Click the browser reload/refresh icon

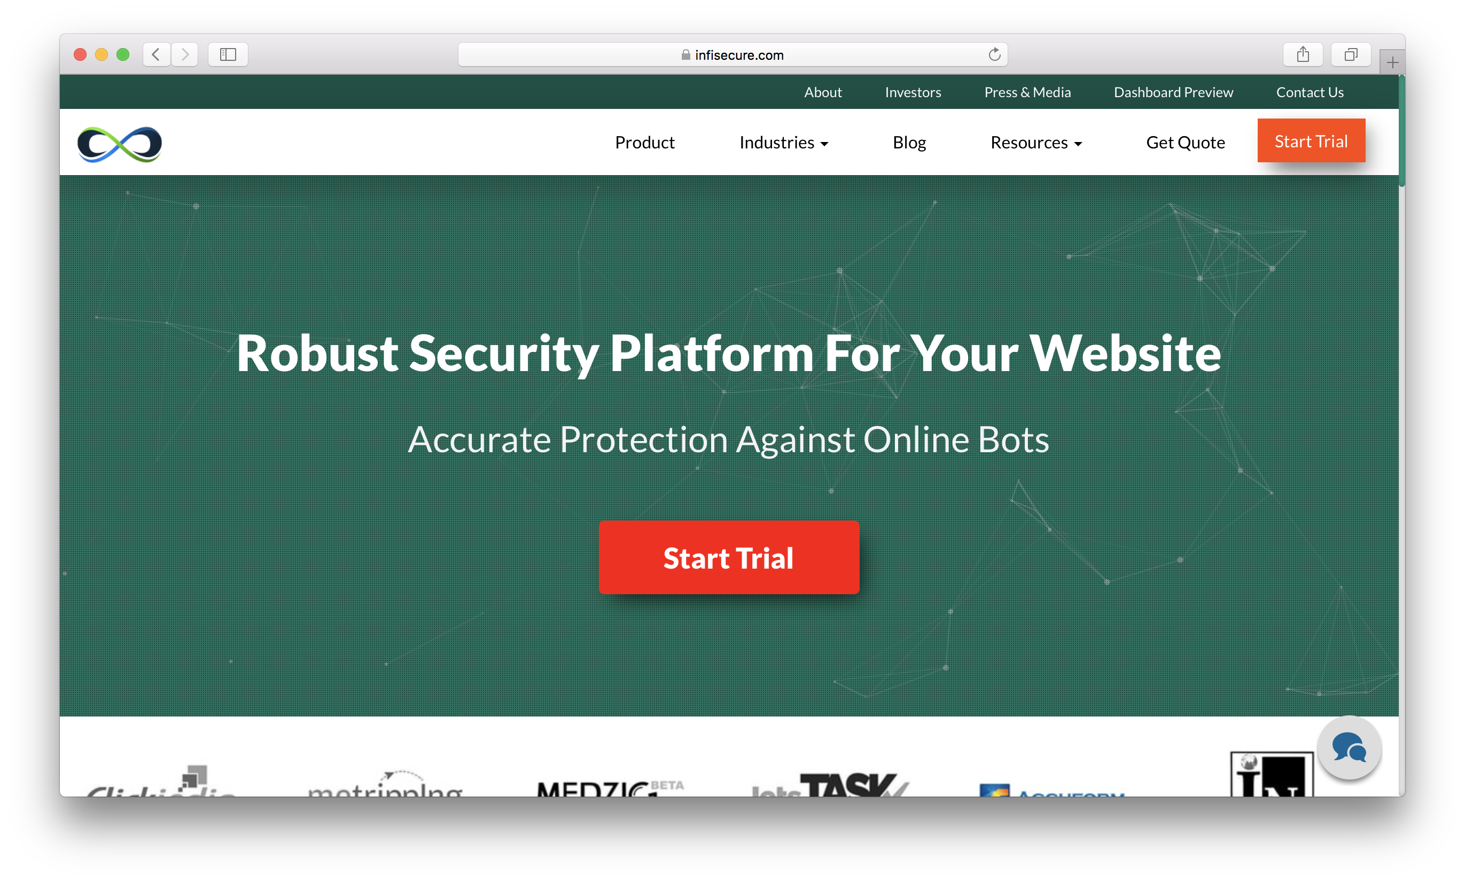[994, 53]
